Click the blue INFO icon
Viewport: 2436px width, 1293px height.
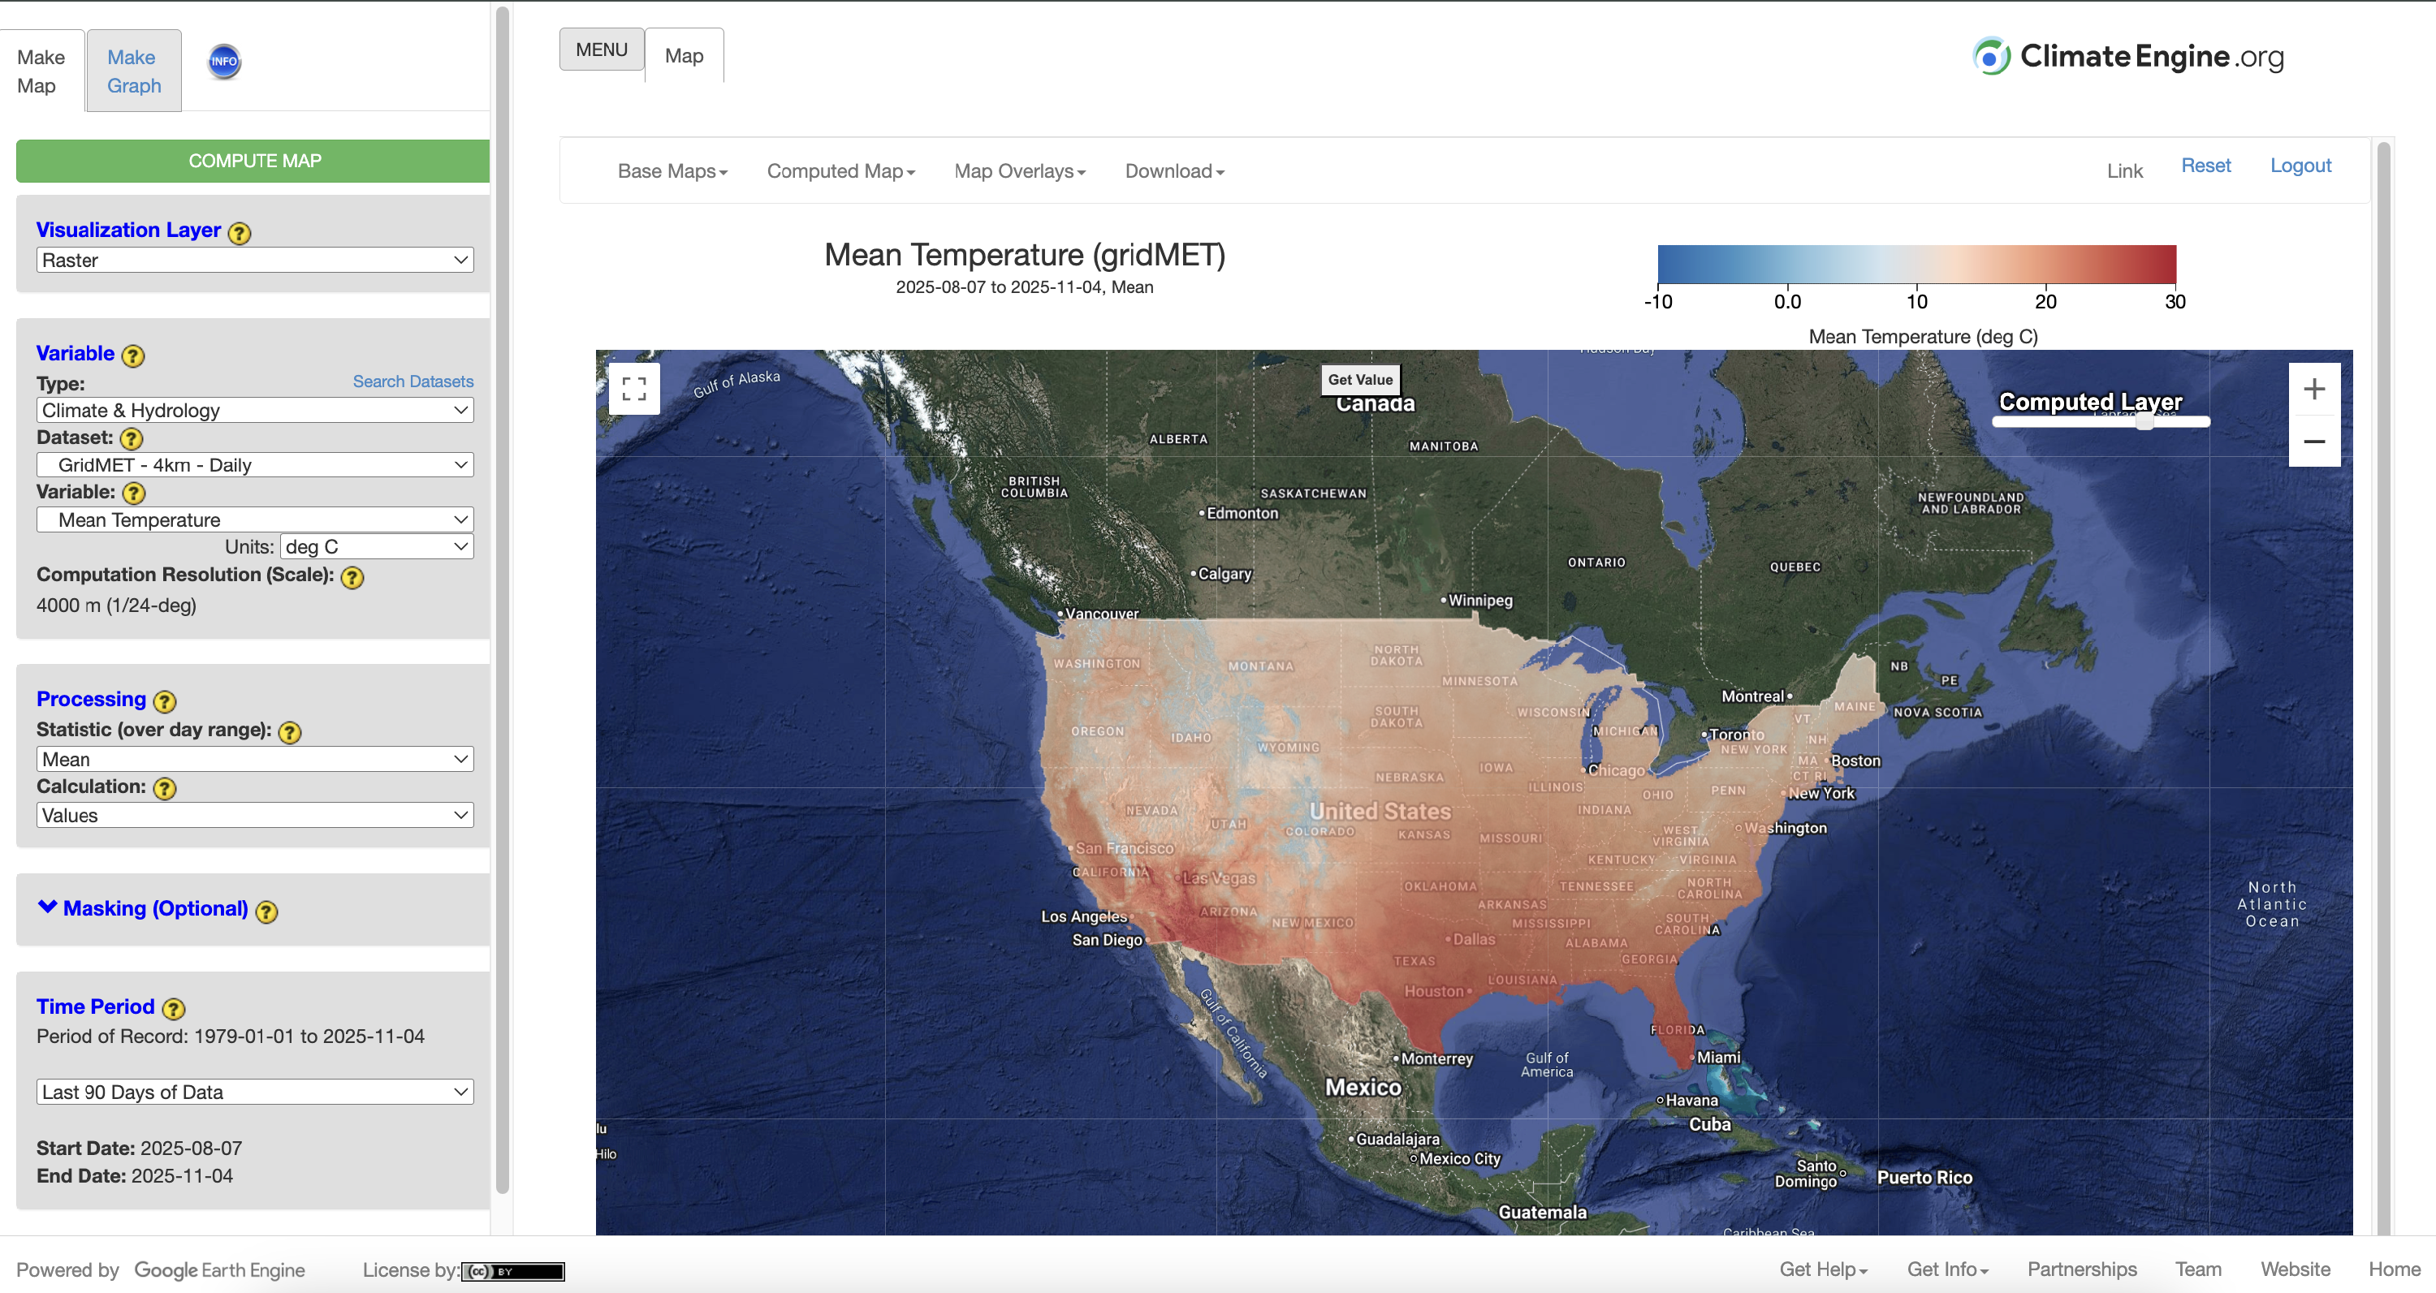click(224, 62)
